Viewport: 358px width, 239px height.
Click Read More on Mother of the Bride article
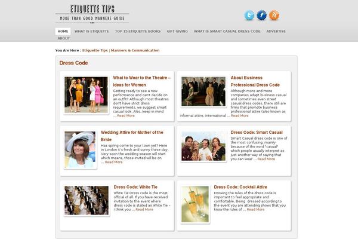114,162
